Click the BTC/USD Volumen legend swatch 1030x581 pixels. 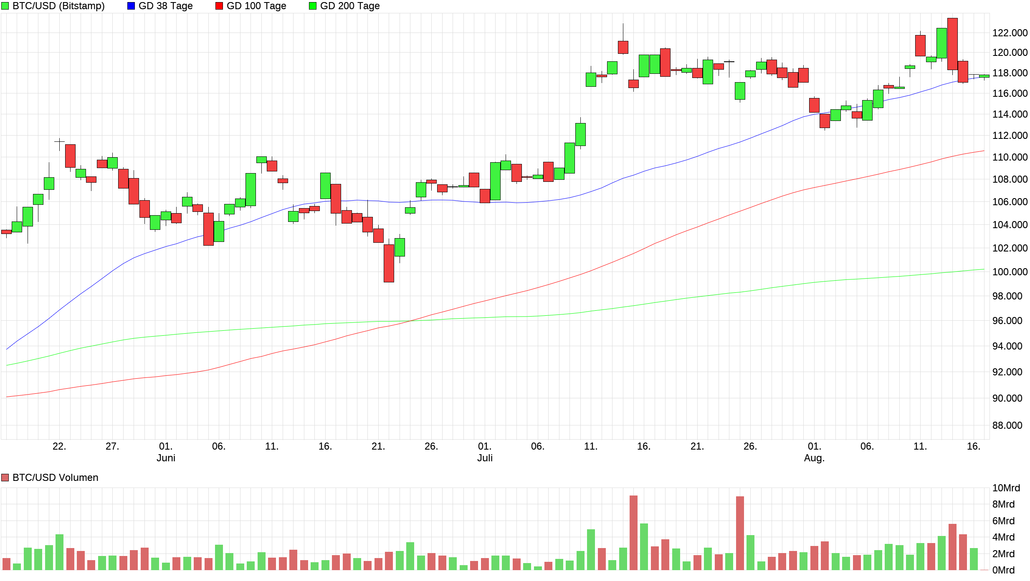point(5,478)
